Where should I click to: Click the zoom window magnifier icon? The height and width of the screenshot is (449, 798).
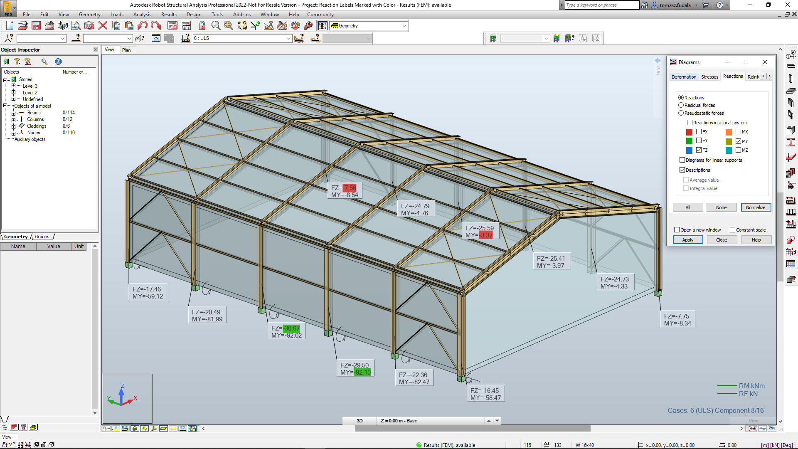point(215,26)
